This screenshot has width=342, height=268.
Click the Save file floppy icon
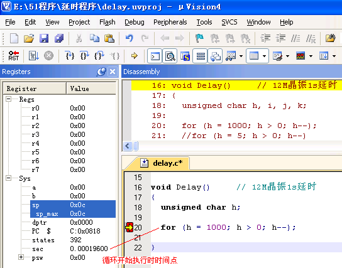pos(44,38)
